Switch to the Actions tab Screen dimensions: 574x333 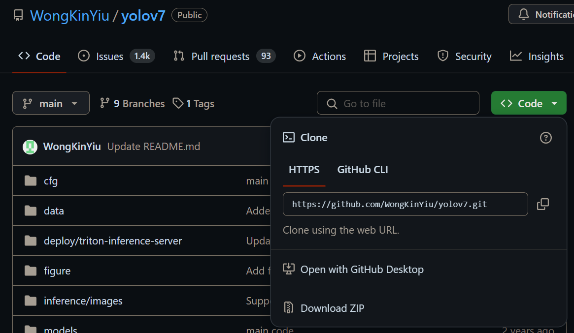(x=320, y=56)
